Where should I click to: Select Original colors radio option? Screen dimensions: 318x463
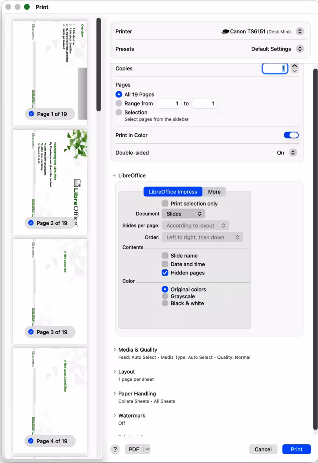pos(165,289)
